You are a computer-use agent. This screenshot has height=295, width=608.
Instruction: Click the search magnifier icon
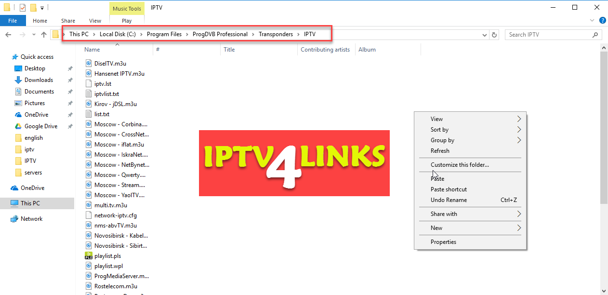coord(595,35)
